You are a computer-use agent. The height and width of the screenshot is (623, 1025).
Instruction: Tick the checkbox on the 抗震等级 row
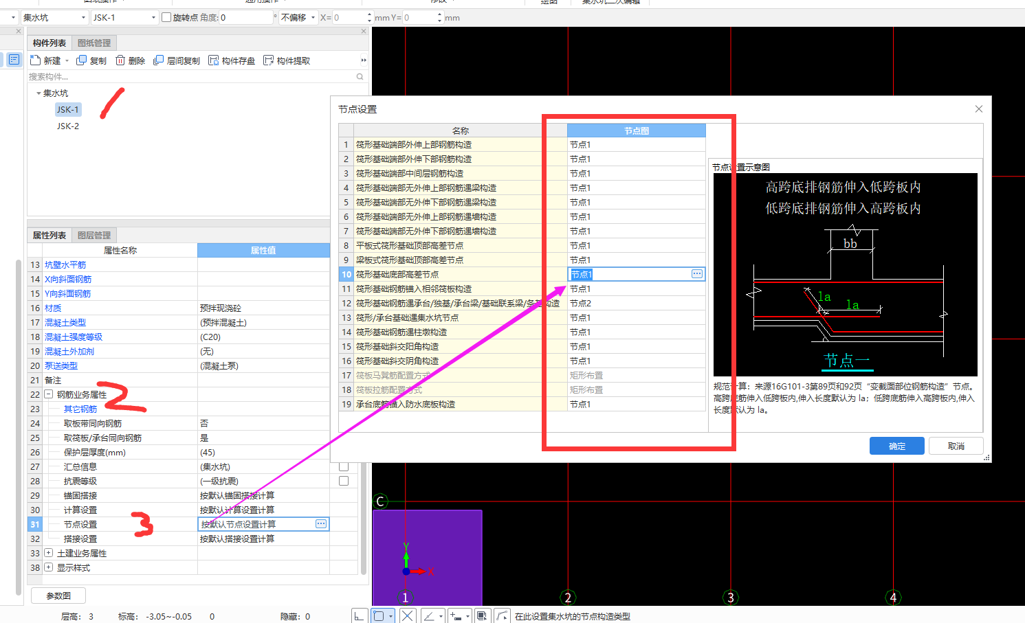pos(344,481)
